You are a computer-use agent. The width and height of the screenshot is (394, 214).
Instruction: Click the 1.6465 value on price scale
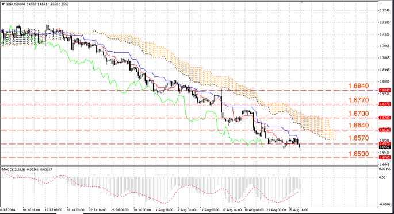385,165
